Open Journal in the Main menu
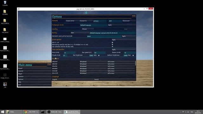 pyautogui.click(x=35, y=71)
